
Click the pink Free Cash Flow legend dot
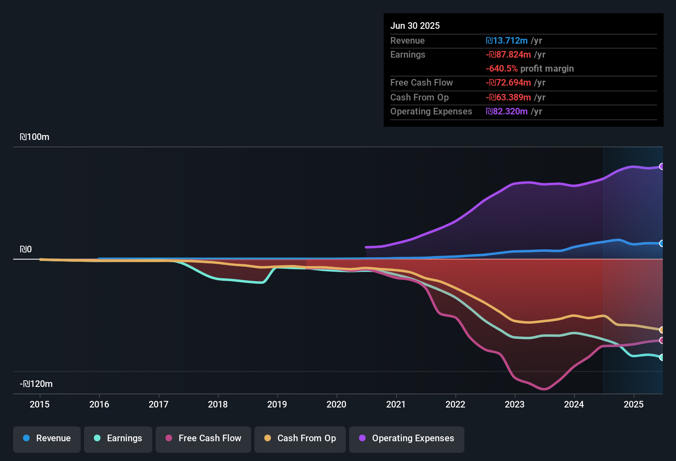[x=169, y=438]
